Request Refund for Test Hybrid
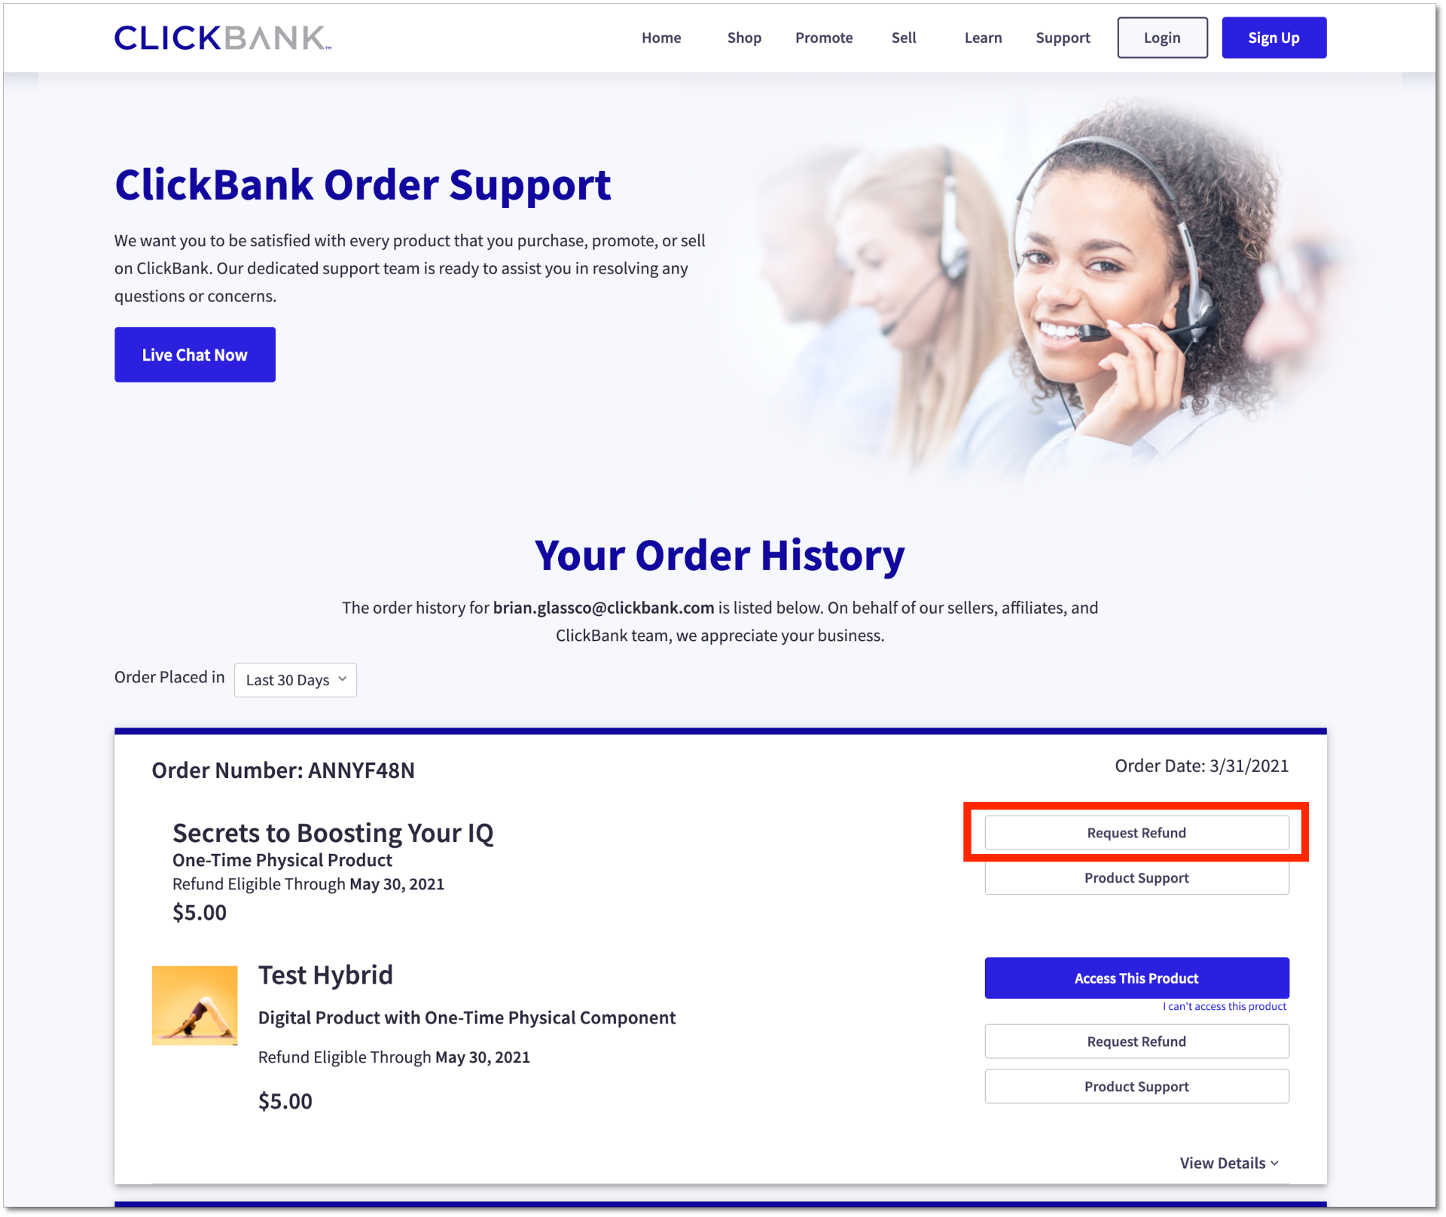1446x1217 pixels. [1136, 1042]
